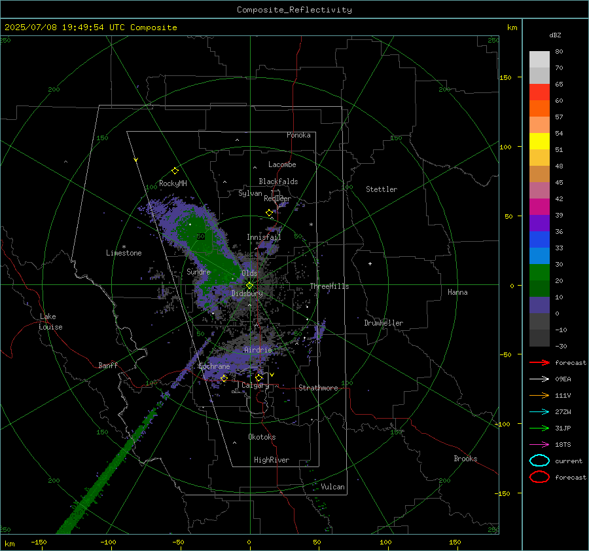
Task: Click the white 09EA arrow legend icon
Action: 539,379
